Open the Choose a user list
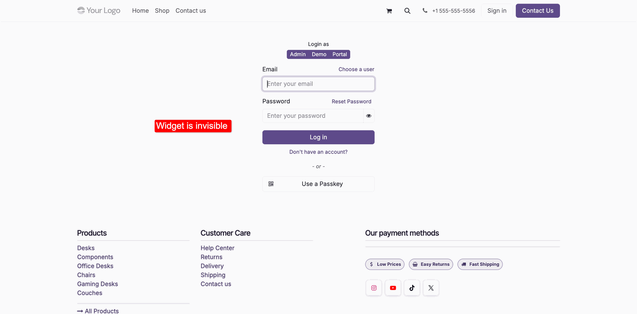The height and width of the screenshot is (314, 637). [x=356, y=69]
